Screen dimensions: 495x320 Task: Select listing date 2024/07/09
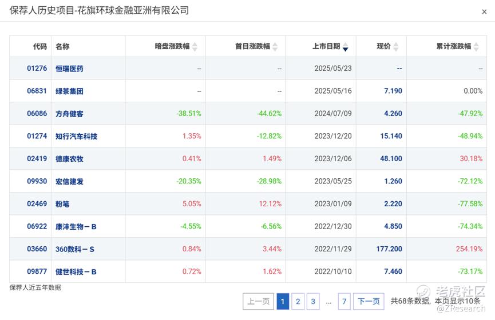click(333, 114)
